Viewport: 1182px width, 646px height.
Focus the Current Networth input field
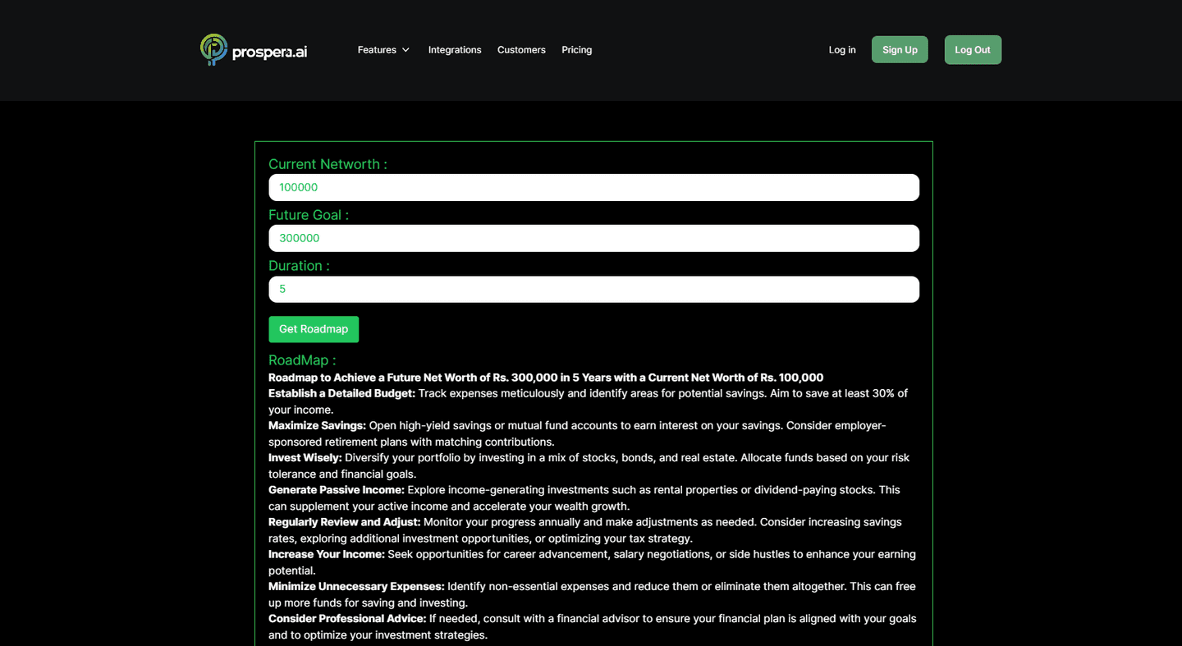coord(593,187)
